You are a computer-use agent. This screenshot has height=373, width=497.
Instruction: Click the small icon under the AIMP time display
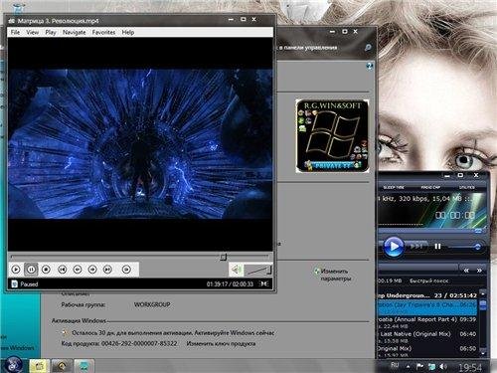478,231
